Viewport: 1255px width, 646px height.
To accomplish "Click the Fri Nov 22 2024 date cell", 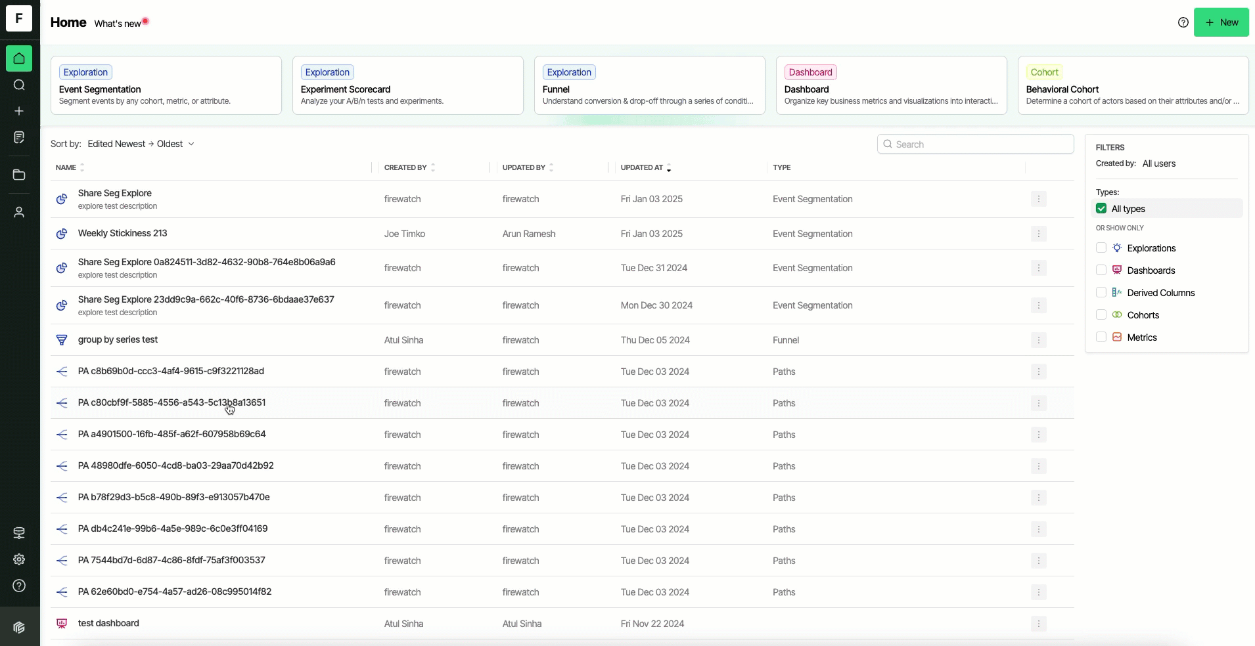I will pos(652,624).
